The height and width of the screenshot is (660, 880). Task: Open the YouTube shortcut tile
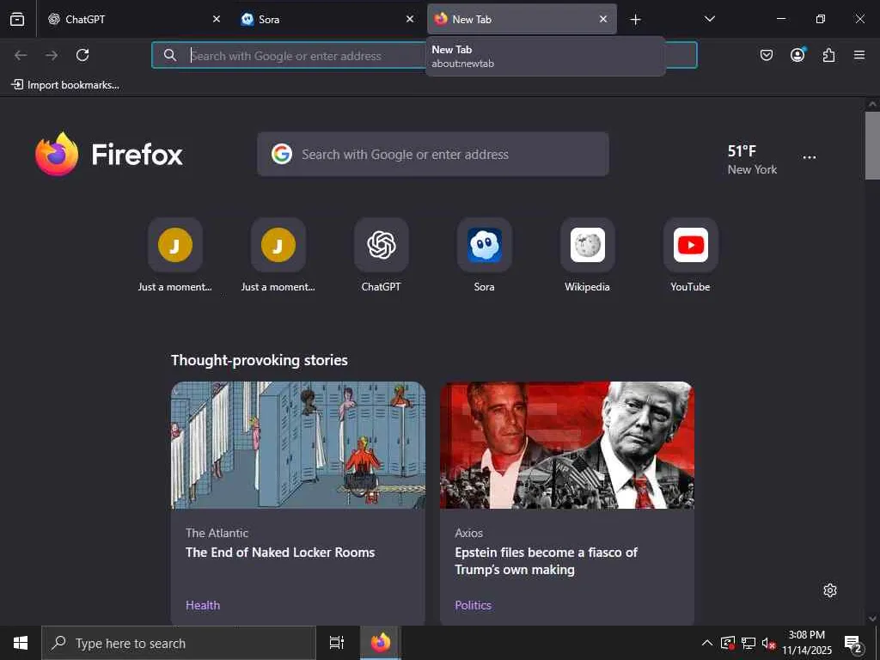(690, 255)
